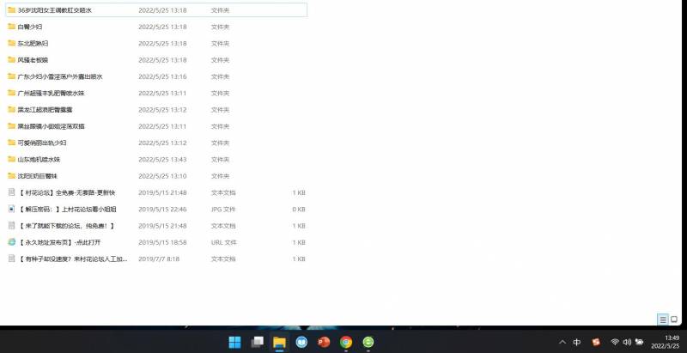Click the Sogou input method tray icon

click(x=596, y=342)
